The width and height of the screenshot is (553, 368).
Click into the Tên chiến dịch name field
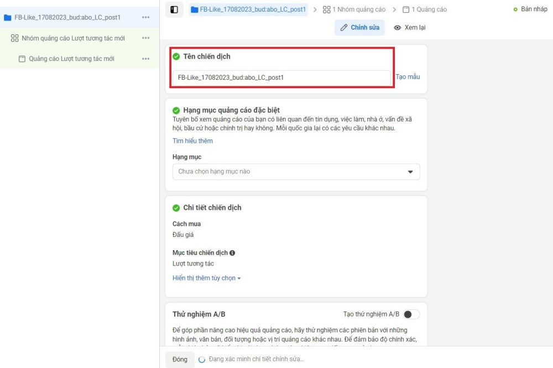[x=281, y=77]
